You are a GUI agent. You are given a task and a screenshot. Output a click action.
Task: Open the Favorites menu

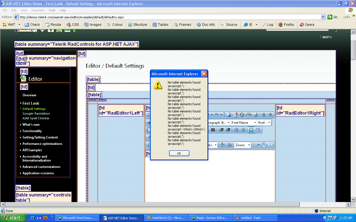(x=38, y=10)
